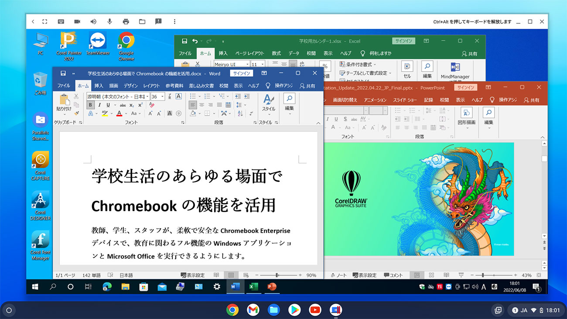
Task: Expand the Line Spacing arrow in Word
Action: 245,105
